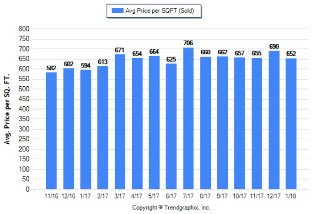Click the 1/18 bar showing 652
The height and width of the screenshot is (214, 317).
(x=291, y=124)
